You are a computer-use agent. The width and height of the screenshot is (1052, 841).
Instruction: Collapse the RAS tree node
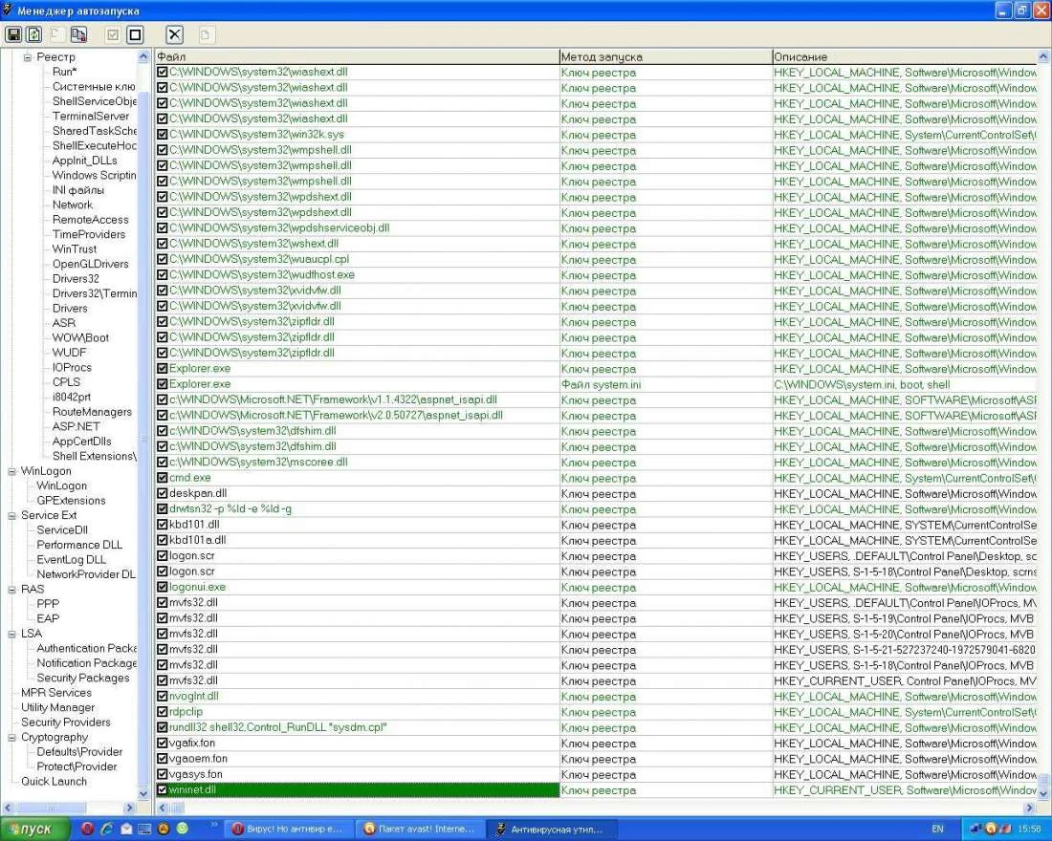[11, 590]
